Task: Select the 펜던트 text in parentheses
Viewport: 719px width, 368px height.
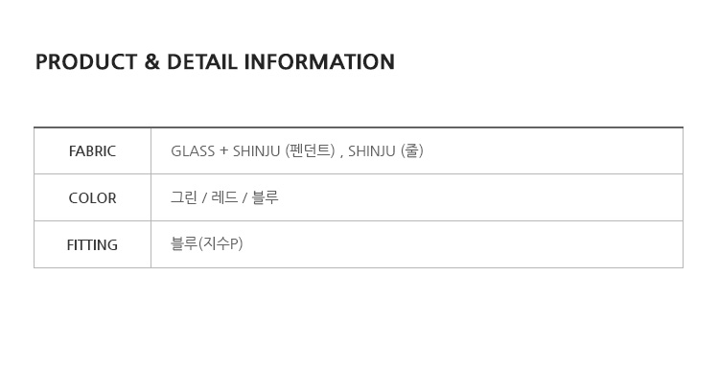Action: tap(310, 150)
